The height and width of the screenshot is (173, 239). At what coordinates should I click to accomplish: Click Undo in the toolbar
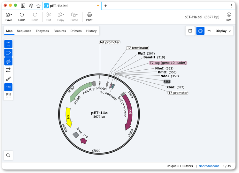pyautogui.click(x=22, y=17)
